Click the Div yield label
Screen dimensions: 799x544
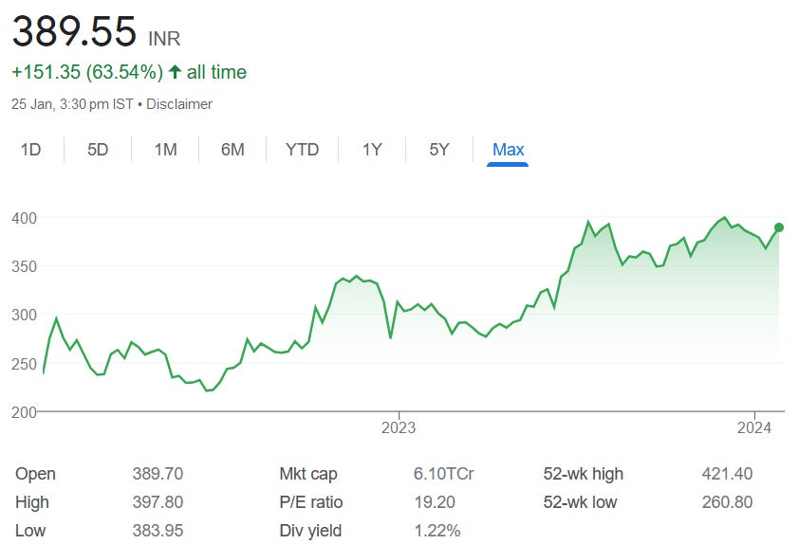[x=310, y=531]
